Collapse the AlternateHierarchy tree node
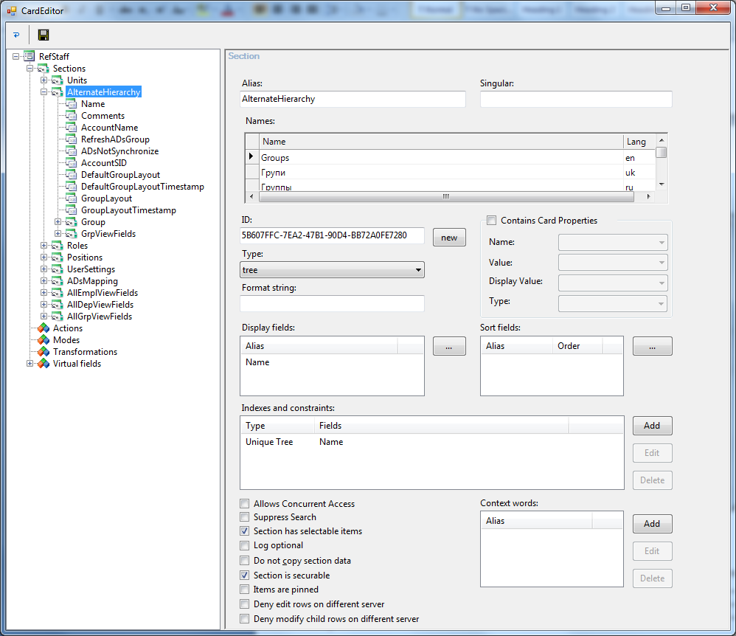 tap(44, 92)
